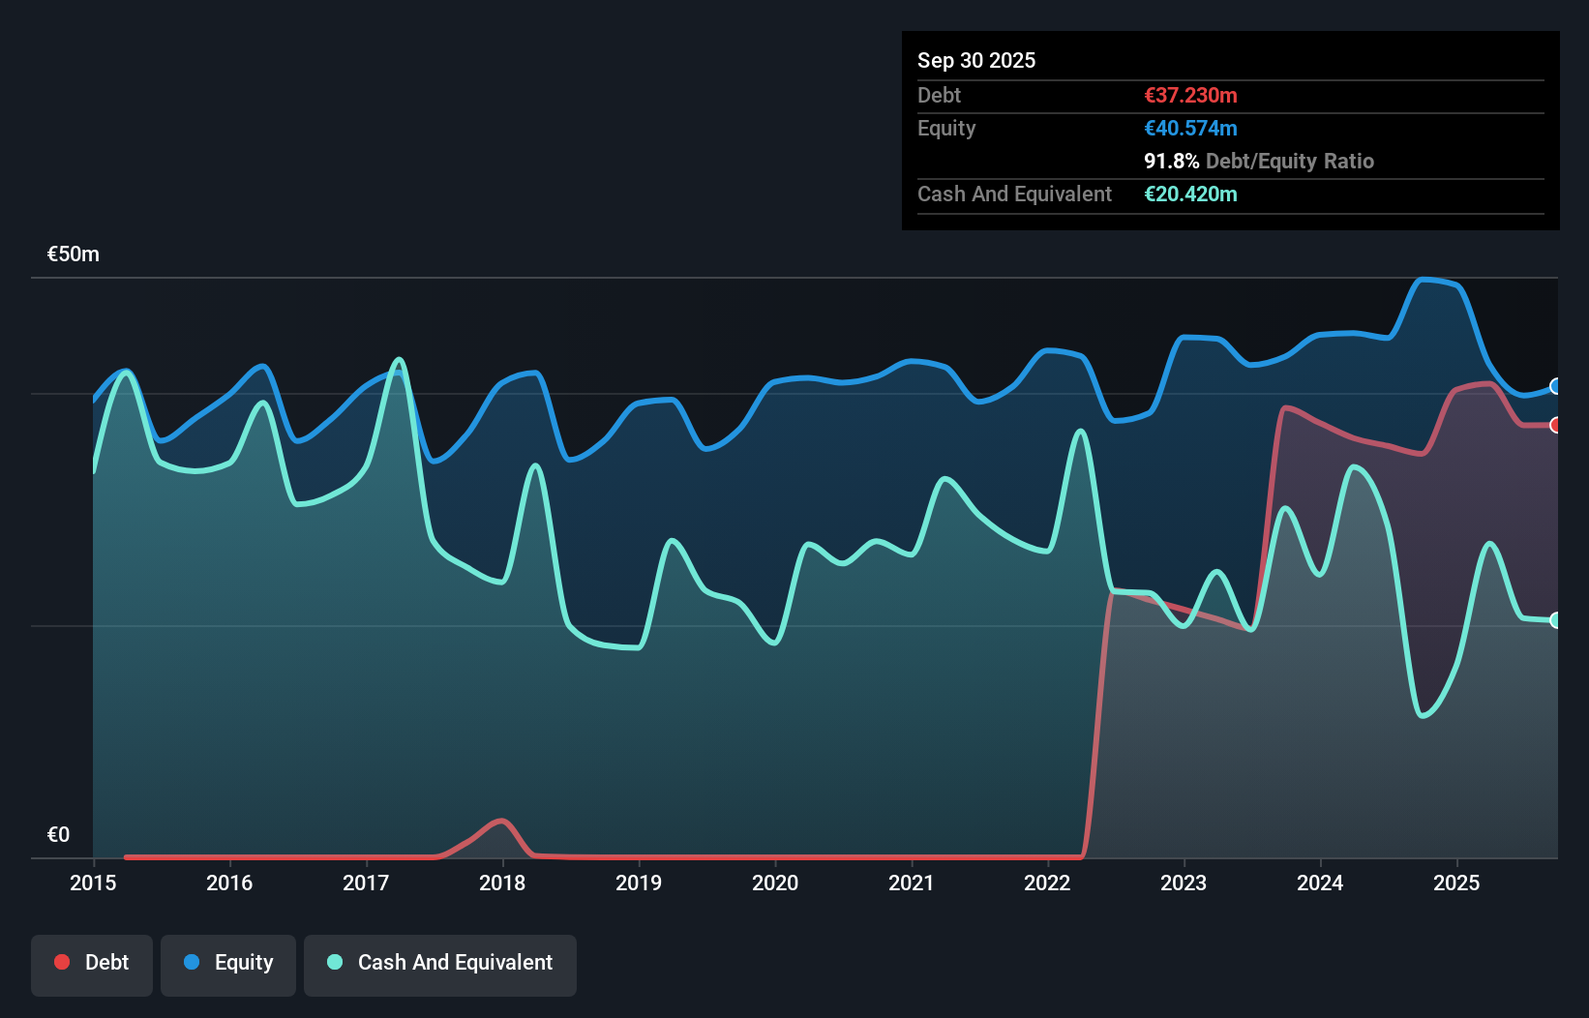Image resolution: width=1589 pixels, height=1018 pixels.
Task: Click the red Debt dot in the legend
Action: pos(62,962)
